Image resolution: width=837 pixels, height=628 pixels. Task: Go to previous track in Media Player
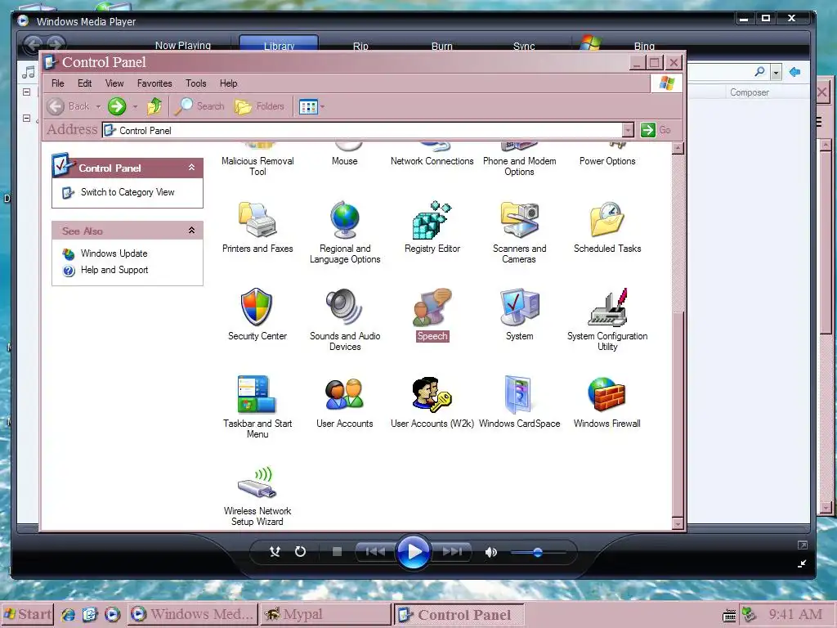(374, 552)
